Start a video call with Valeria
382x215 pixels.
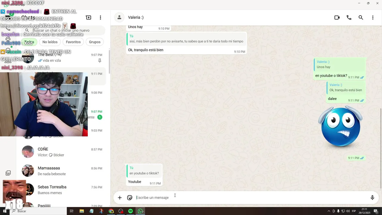(x=337, y=18)
